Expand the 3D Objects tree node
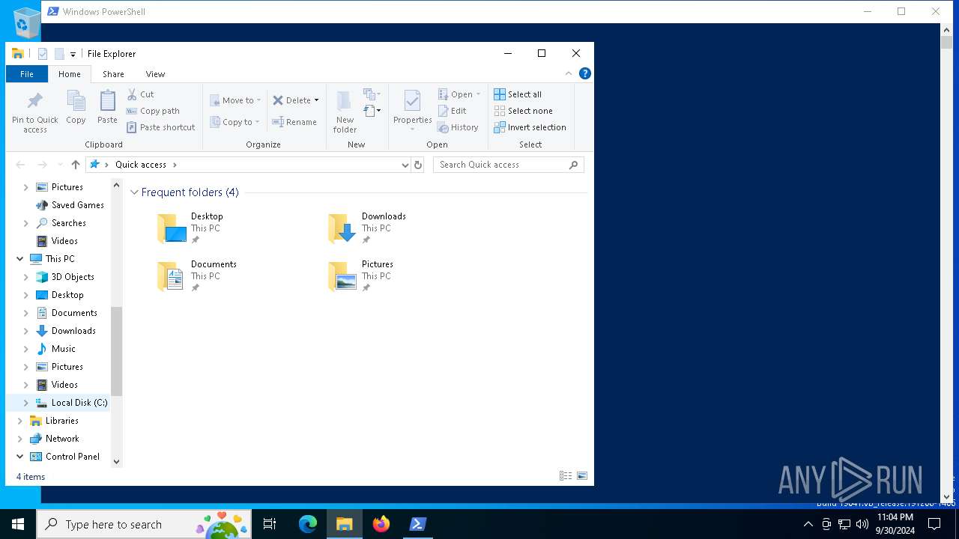Image resolution: width=959 pixels, height=539 pixels. [x=26, y=277]
